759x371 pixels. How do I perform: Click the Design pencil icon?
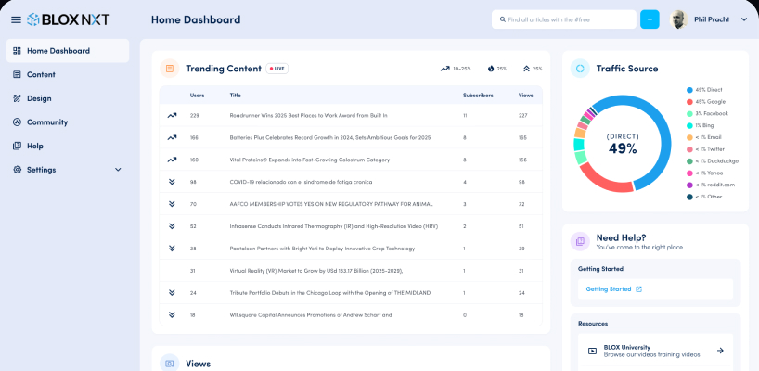(17, 98)
